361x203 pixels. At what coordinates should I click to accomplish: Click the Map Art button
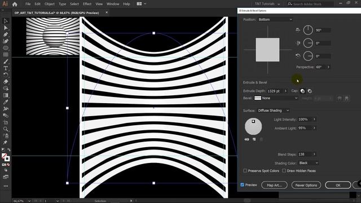coord(274,185)
